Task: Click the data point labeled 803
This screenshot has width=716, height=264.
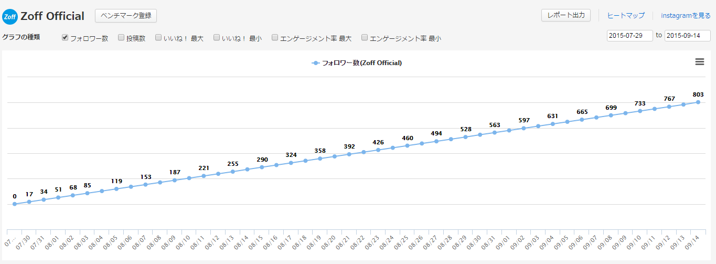Action: coord(698,102)
